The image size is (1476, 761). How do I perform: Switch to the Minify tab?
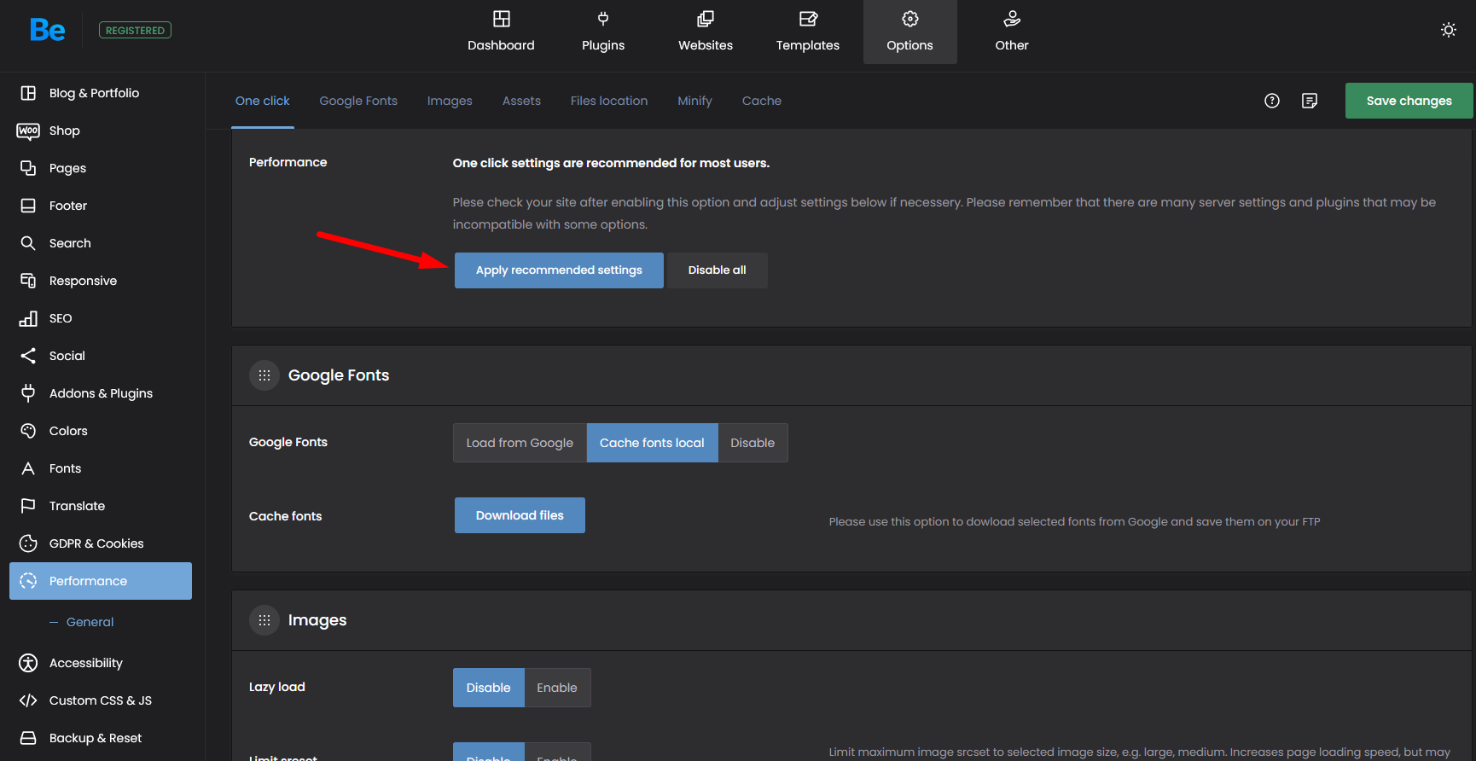(x=694, y=101)
